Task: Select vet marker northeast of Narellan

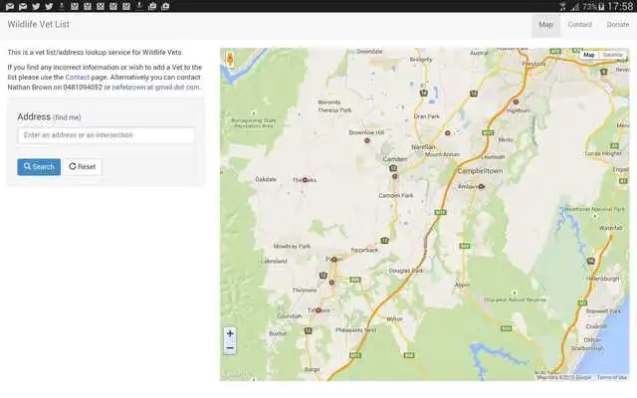Action: click(x=447, y=133)
